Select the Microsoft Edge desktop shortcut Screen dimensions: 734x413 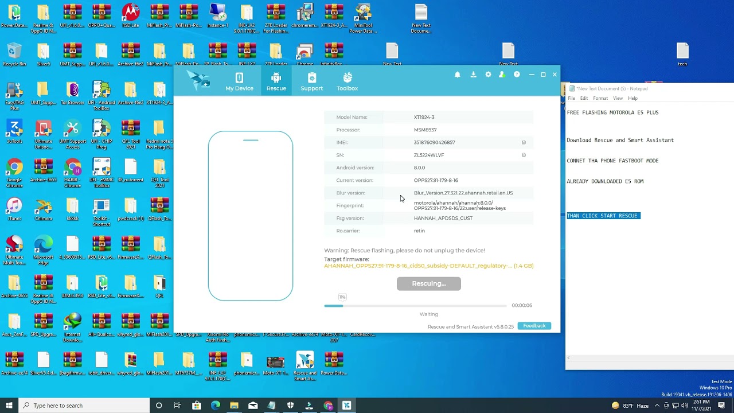44,251
